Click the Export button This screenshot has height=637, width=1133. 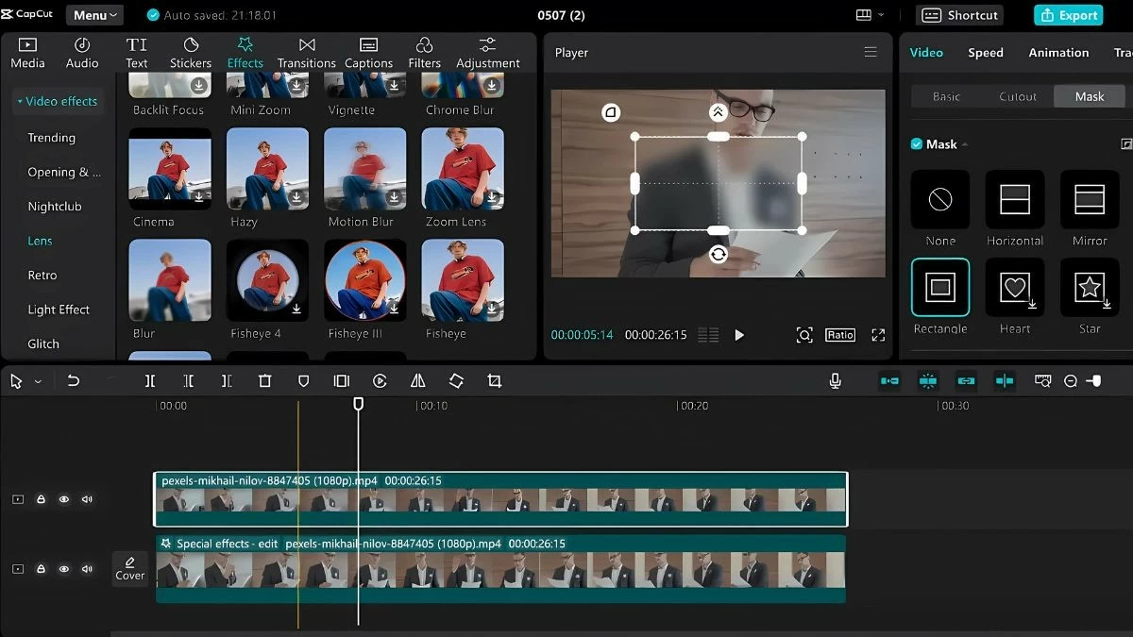(x=1068, y=15)
